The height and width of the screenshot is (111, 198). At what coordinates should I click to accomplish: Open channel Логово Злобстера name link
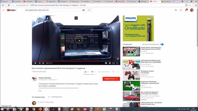coord(45,78)
